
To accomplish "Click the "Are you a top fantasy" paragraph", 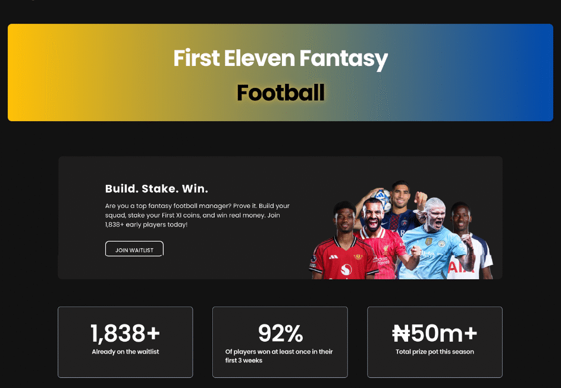I will (197, 215).
